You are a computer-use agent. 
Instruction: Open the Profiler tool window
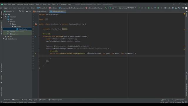(x=43, y=100)
